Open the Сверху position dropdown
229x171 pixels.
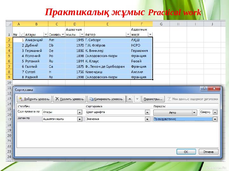click(215, 112)
